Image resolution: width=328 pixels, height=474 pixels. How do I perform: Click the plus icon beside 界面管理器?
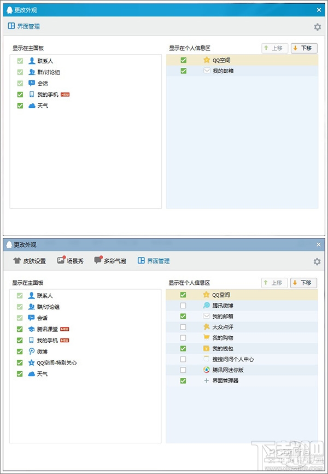(206, 381)
